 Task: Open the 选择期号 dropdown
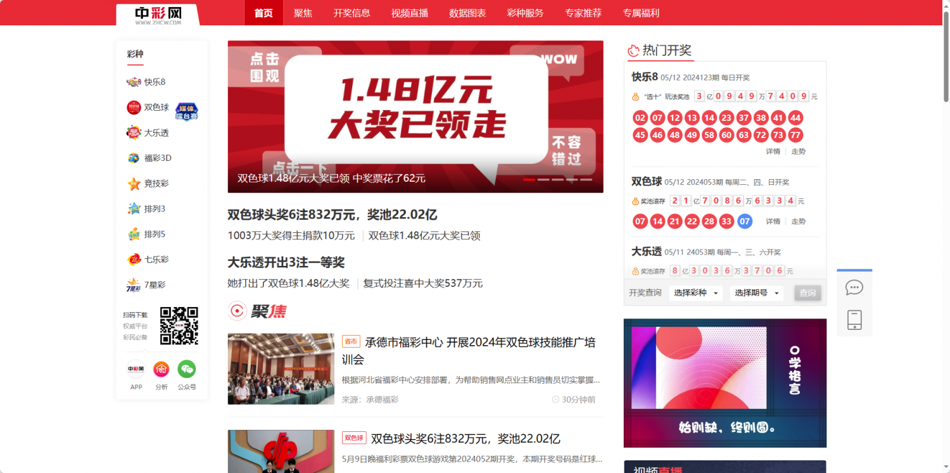(757, 293)
